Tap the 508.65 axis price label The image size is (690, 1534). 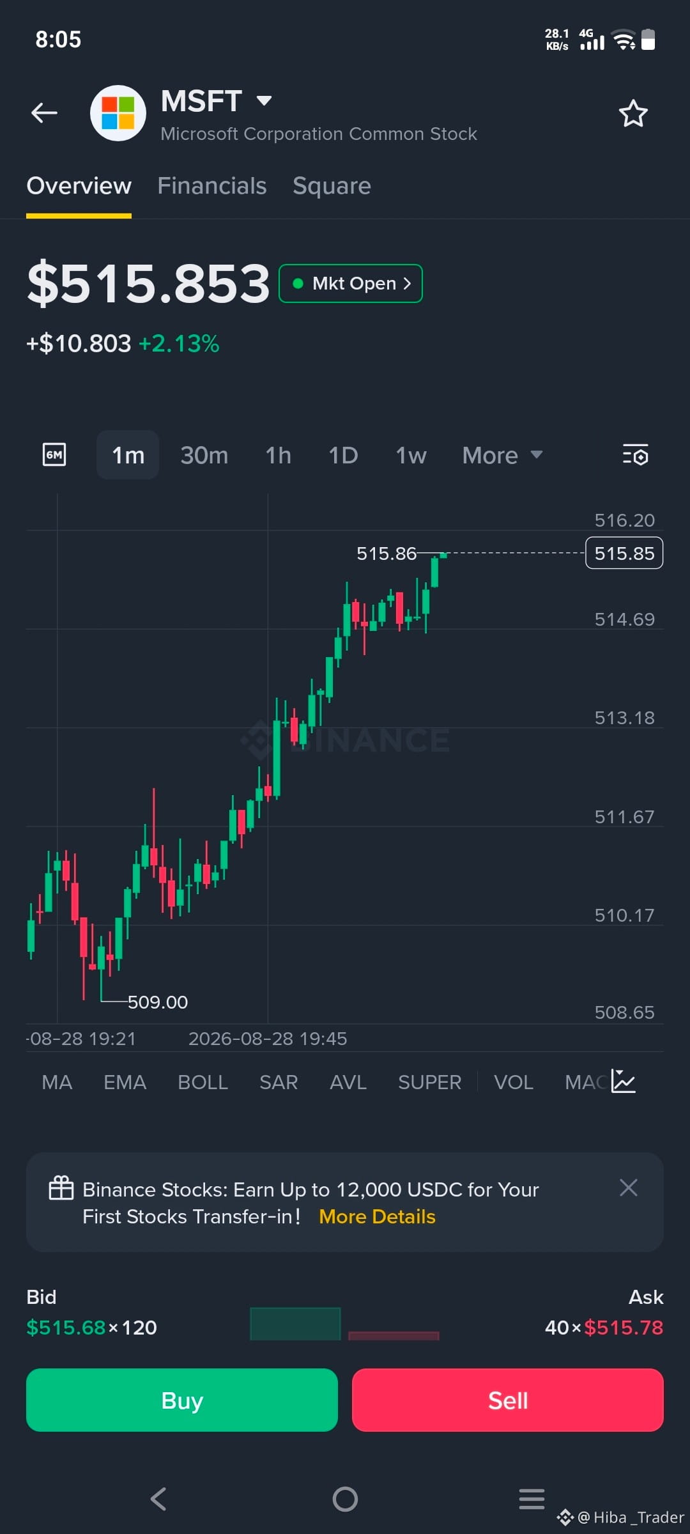pos(624,1012)
